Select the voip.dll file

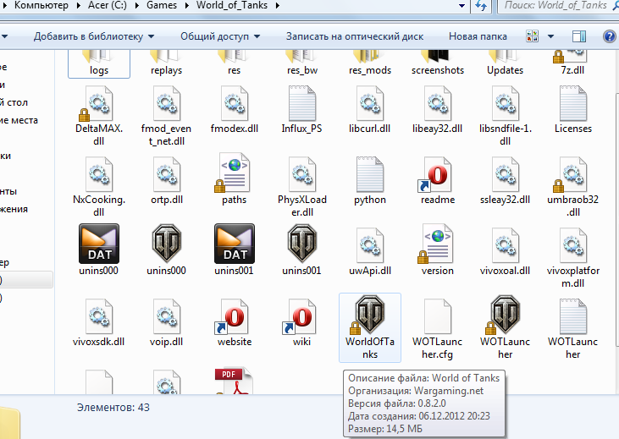167,323
